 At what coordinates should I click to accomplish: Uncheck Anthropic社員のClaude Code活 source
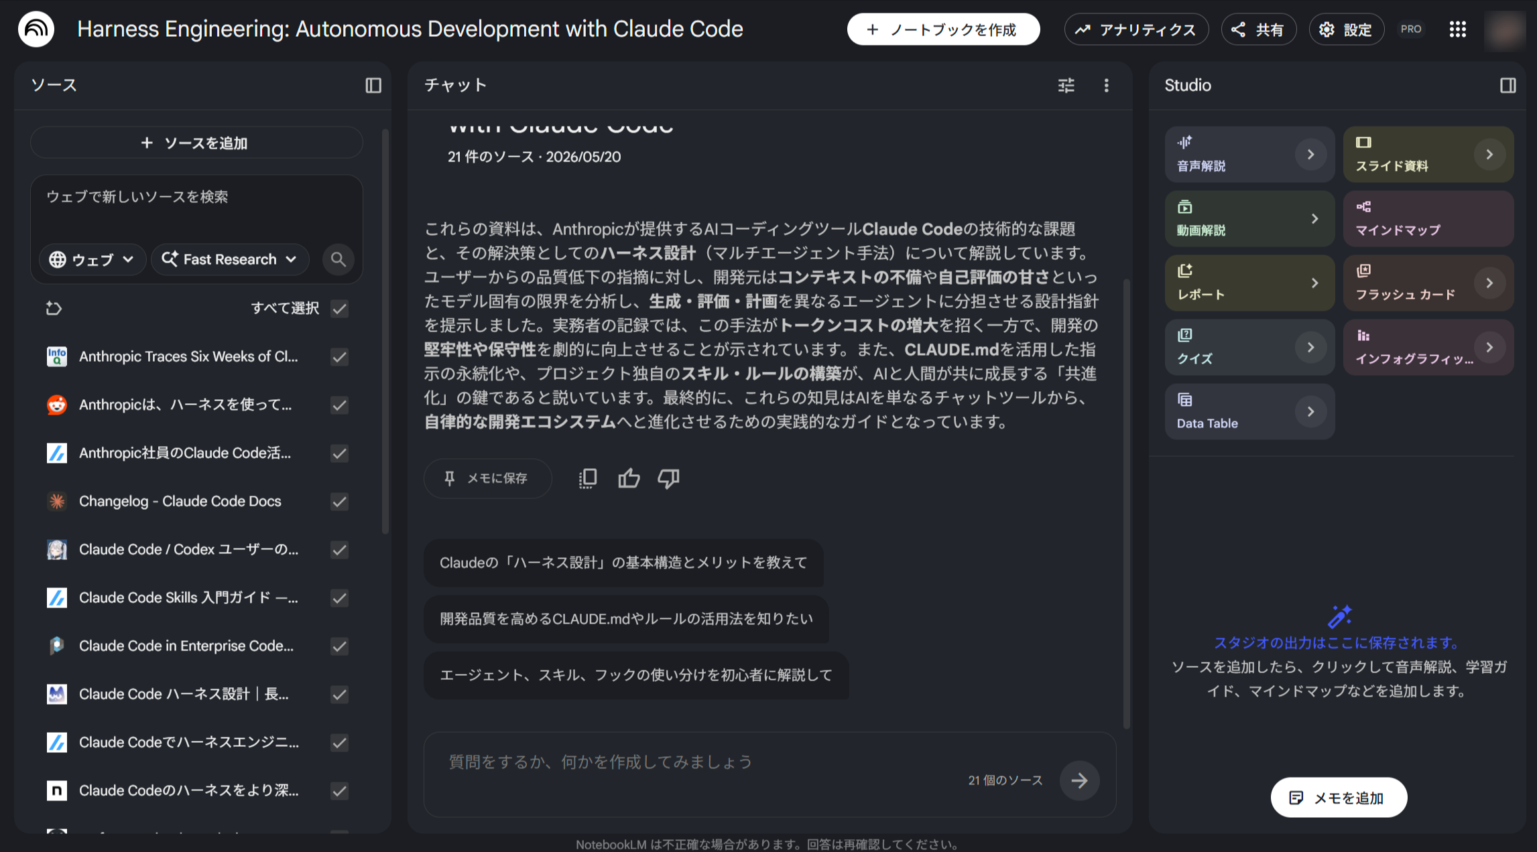pyautogui.click(x=340, y=453)
